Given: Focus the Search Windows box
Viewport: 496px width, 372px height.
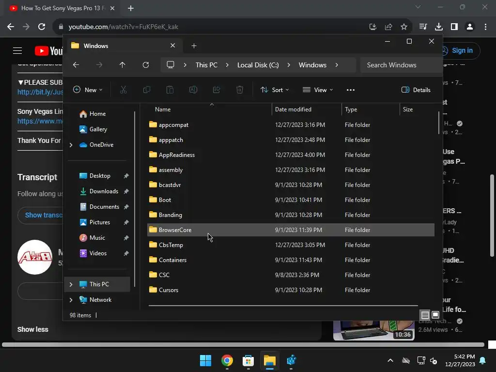Looking at the screenshot, I should point(401,65).
